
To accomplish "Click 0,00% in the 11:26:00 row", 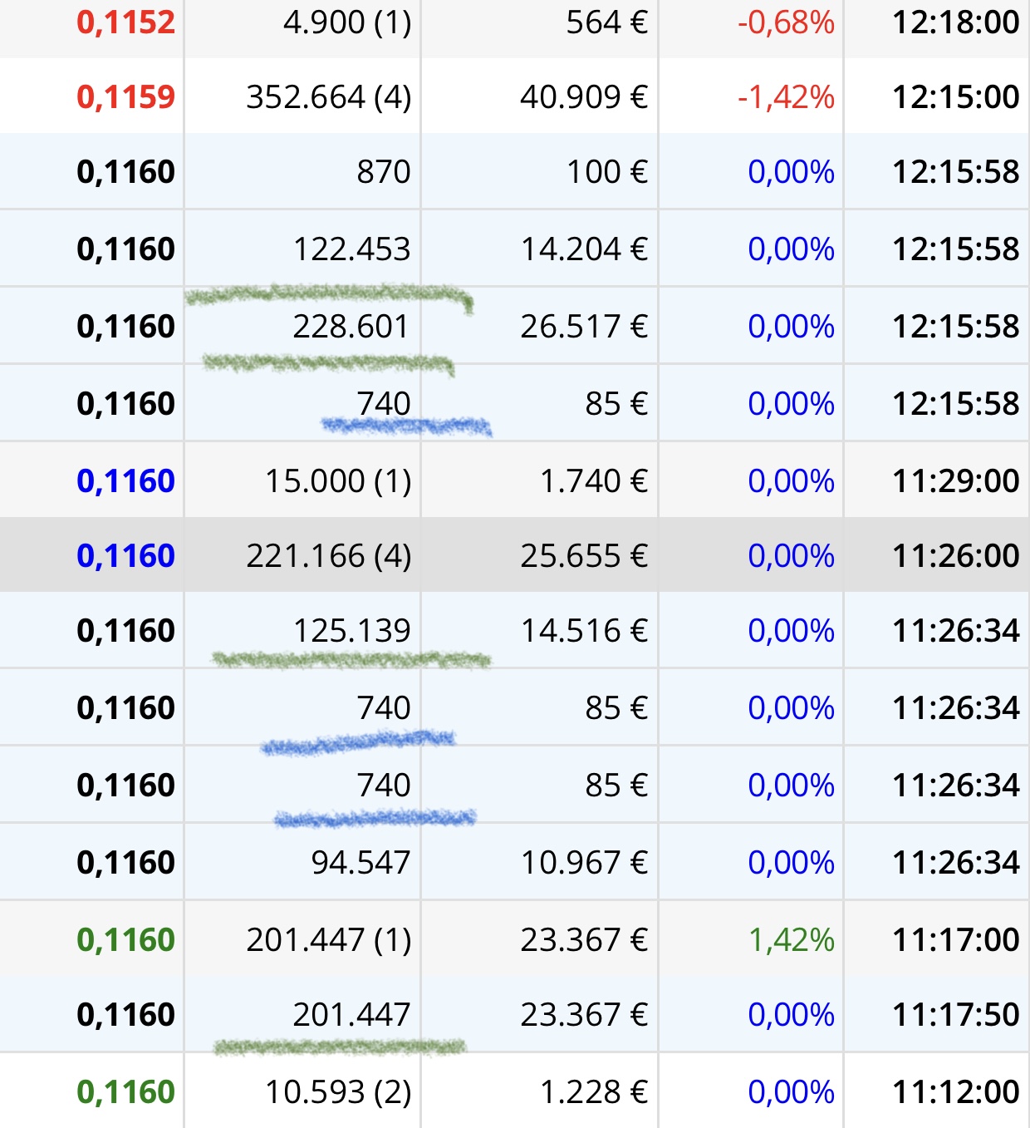I will [792, 556].
